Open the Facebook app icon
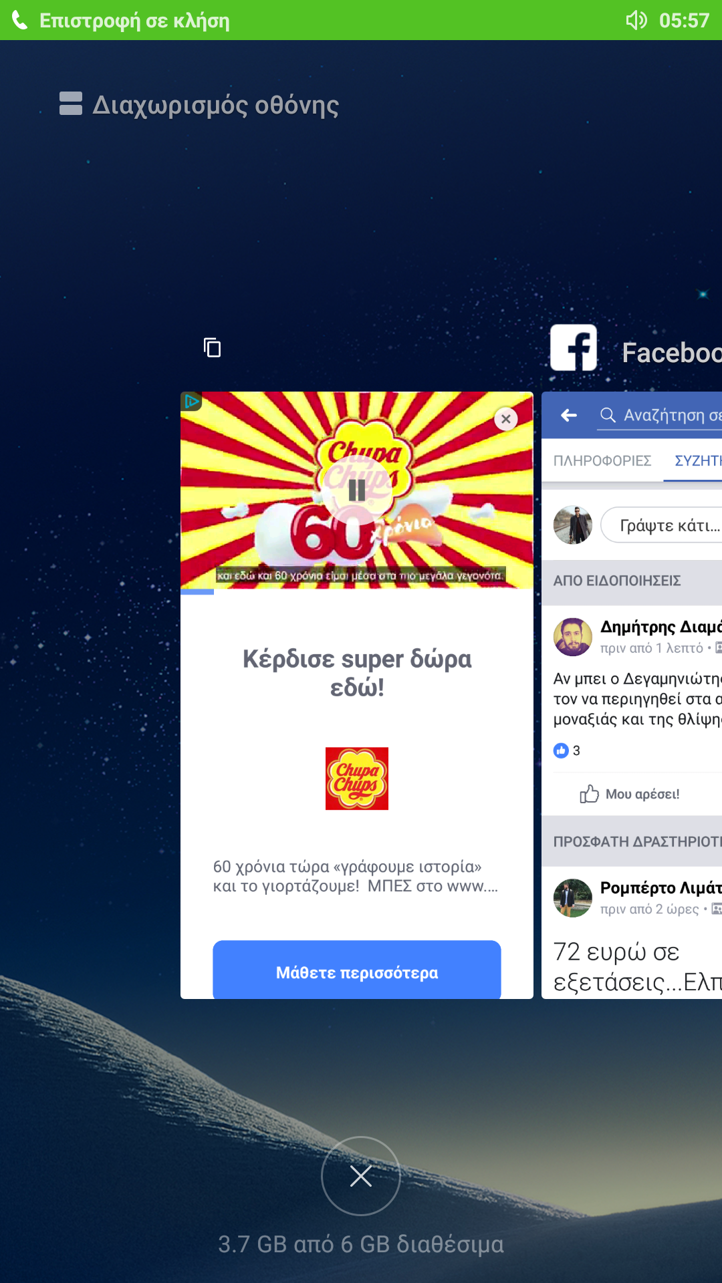 pyautogui.click(x=574, y=347)
